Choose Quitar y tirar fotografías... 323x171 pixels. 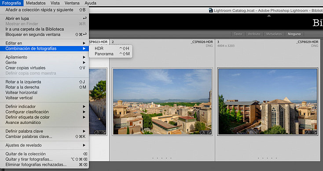[44, 159]
